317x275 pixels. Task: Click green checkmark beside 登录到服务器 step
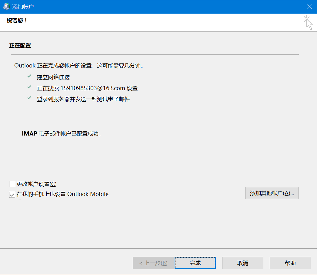29,98
